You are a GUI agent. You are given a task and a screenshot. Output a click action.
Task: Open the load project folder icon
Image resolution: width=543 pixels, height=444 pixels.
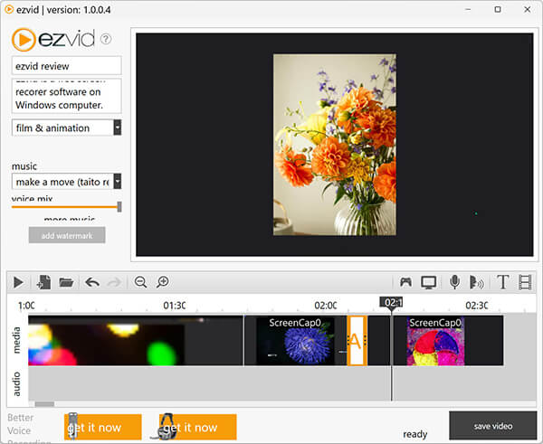pyautogui.click(x=66, y=282)
